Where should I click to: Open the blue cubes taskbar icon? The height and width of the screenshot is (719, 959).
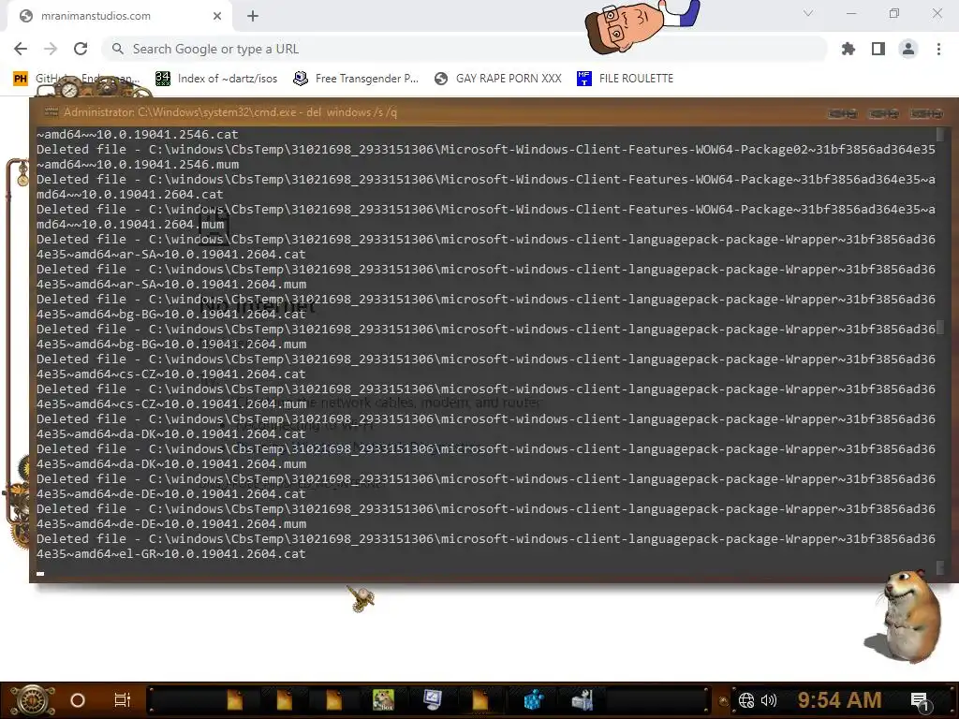pos(533,700)
